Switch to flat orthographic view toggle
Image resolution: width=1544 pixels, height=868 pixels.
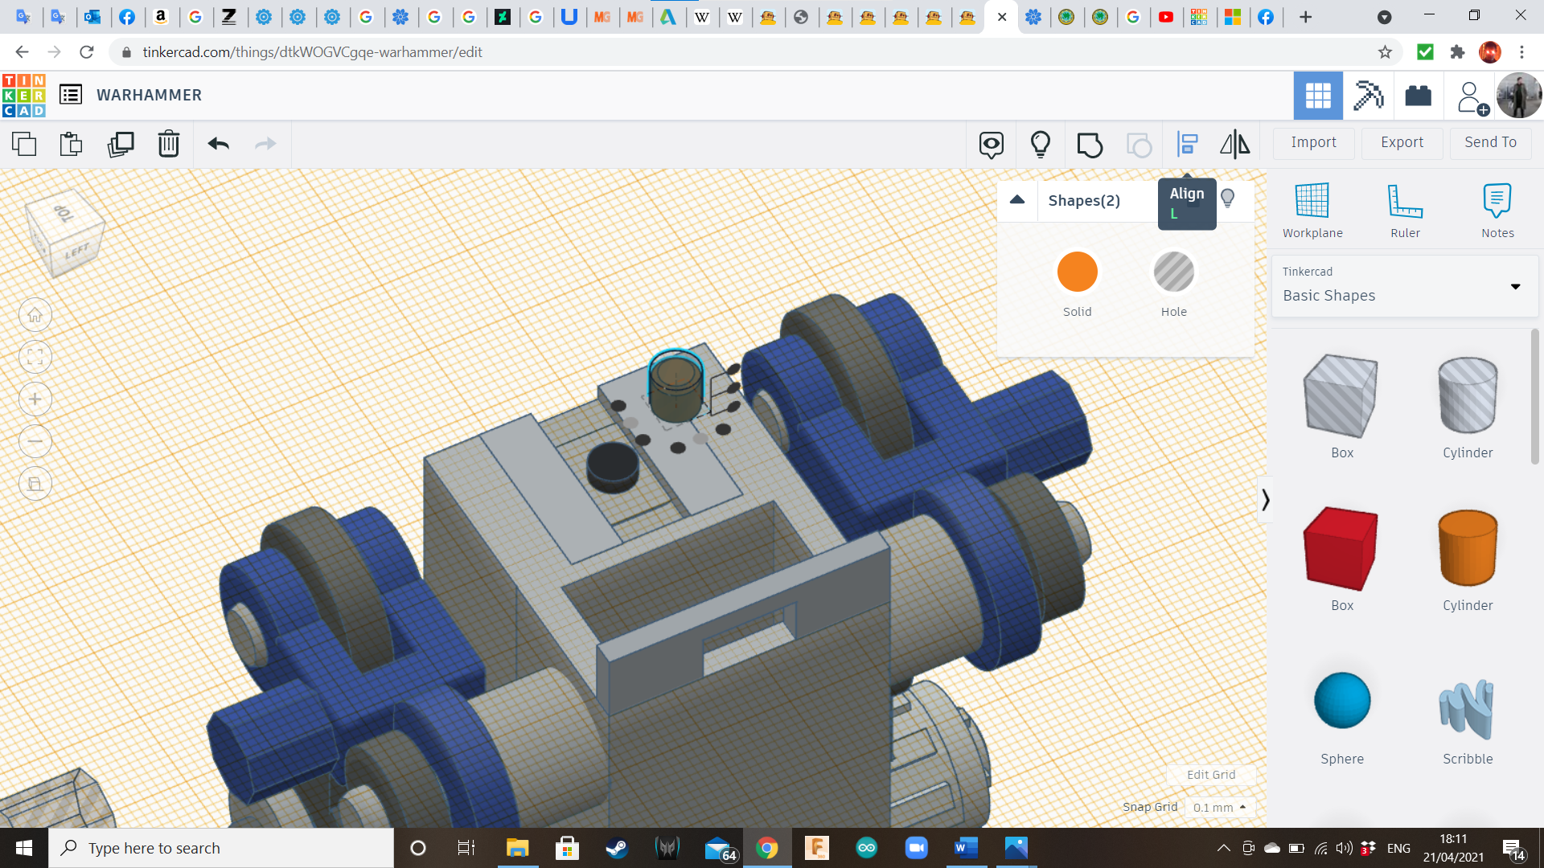coord(35,484)
